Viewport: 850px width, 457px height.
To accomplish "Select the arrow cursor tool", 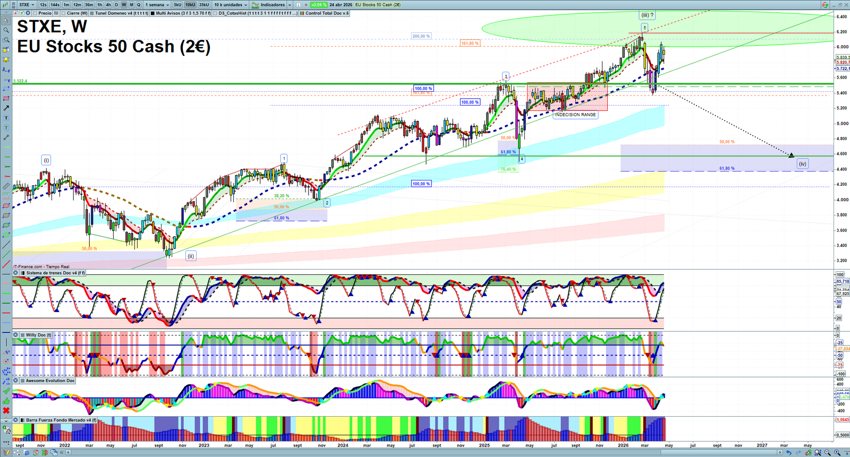I will (x=6, y=21).
